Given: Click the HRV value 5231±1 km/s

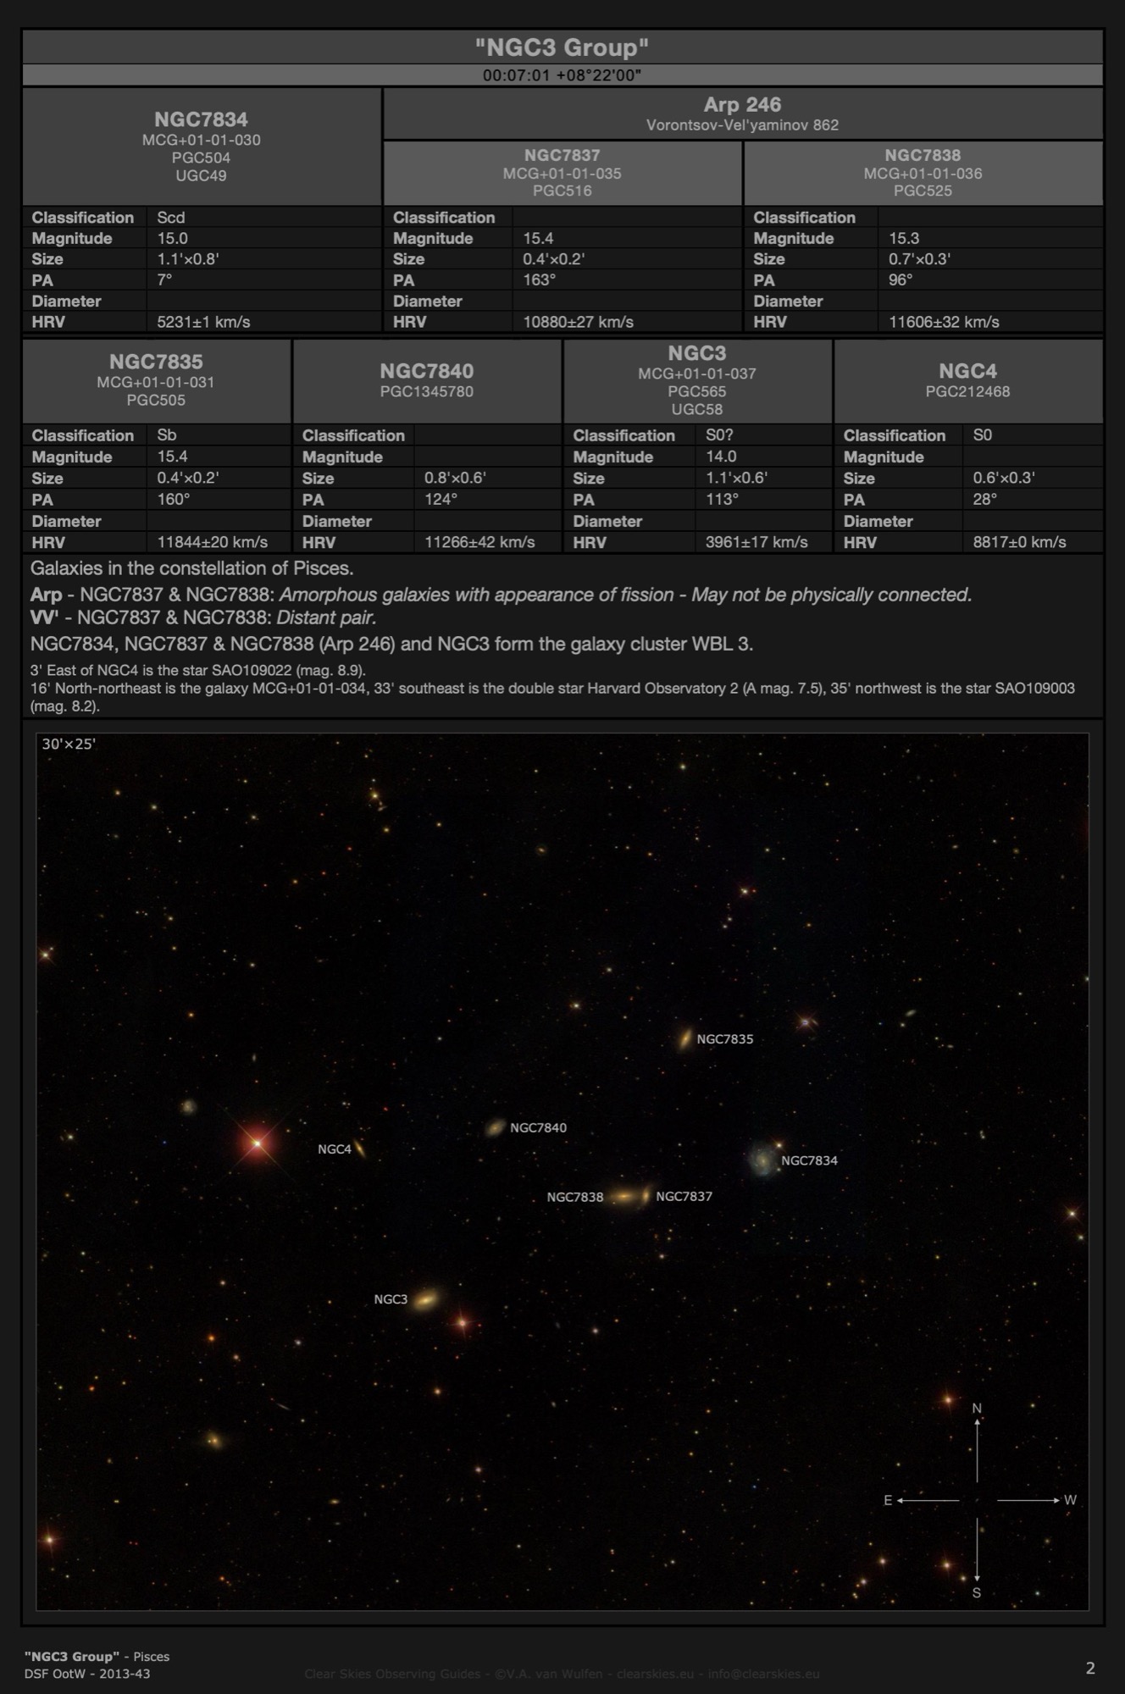Looking at the screenshot, I should pyautogui.click(x=203, y=322).
